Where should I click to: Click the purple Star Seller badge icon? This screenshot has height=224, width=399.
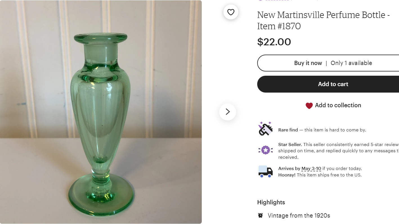[265, 150]
